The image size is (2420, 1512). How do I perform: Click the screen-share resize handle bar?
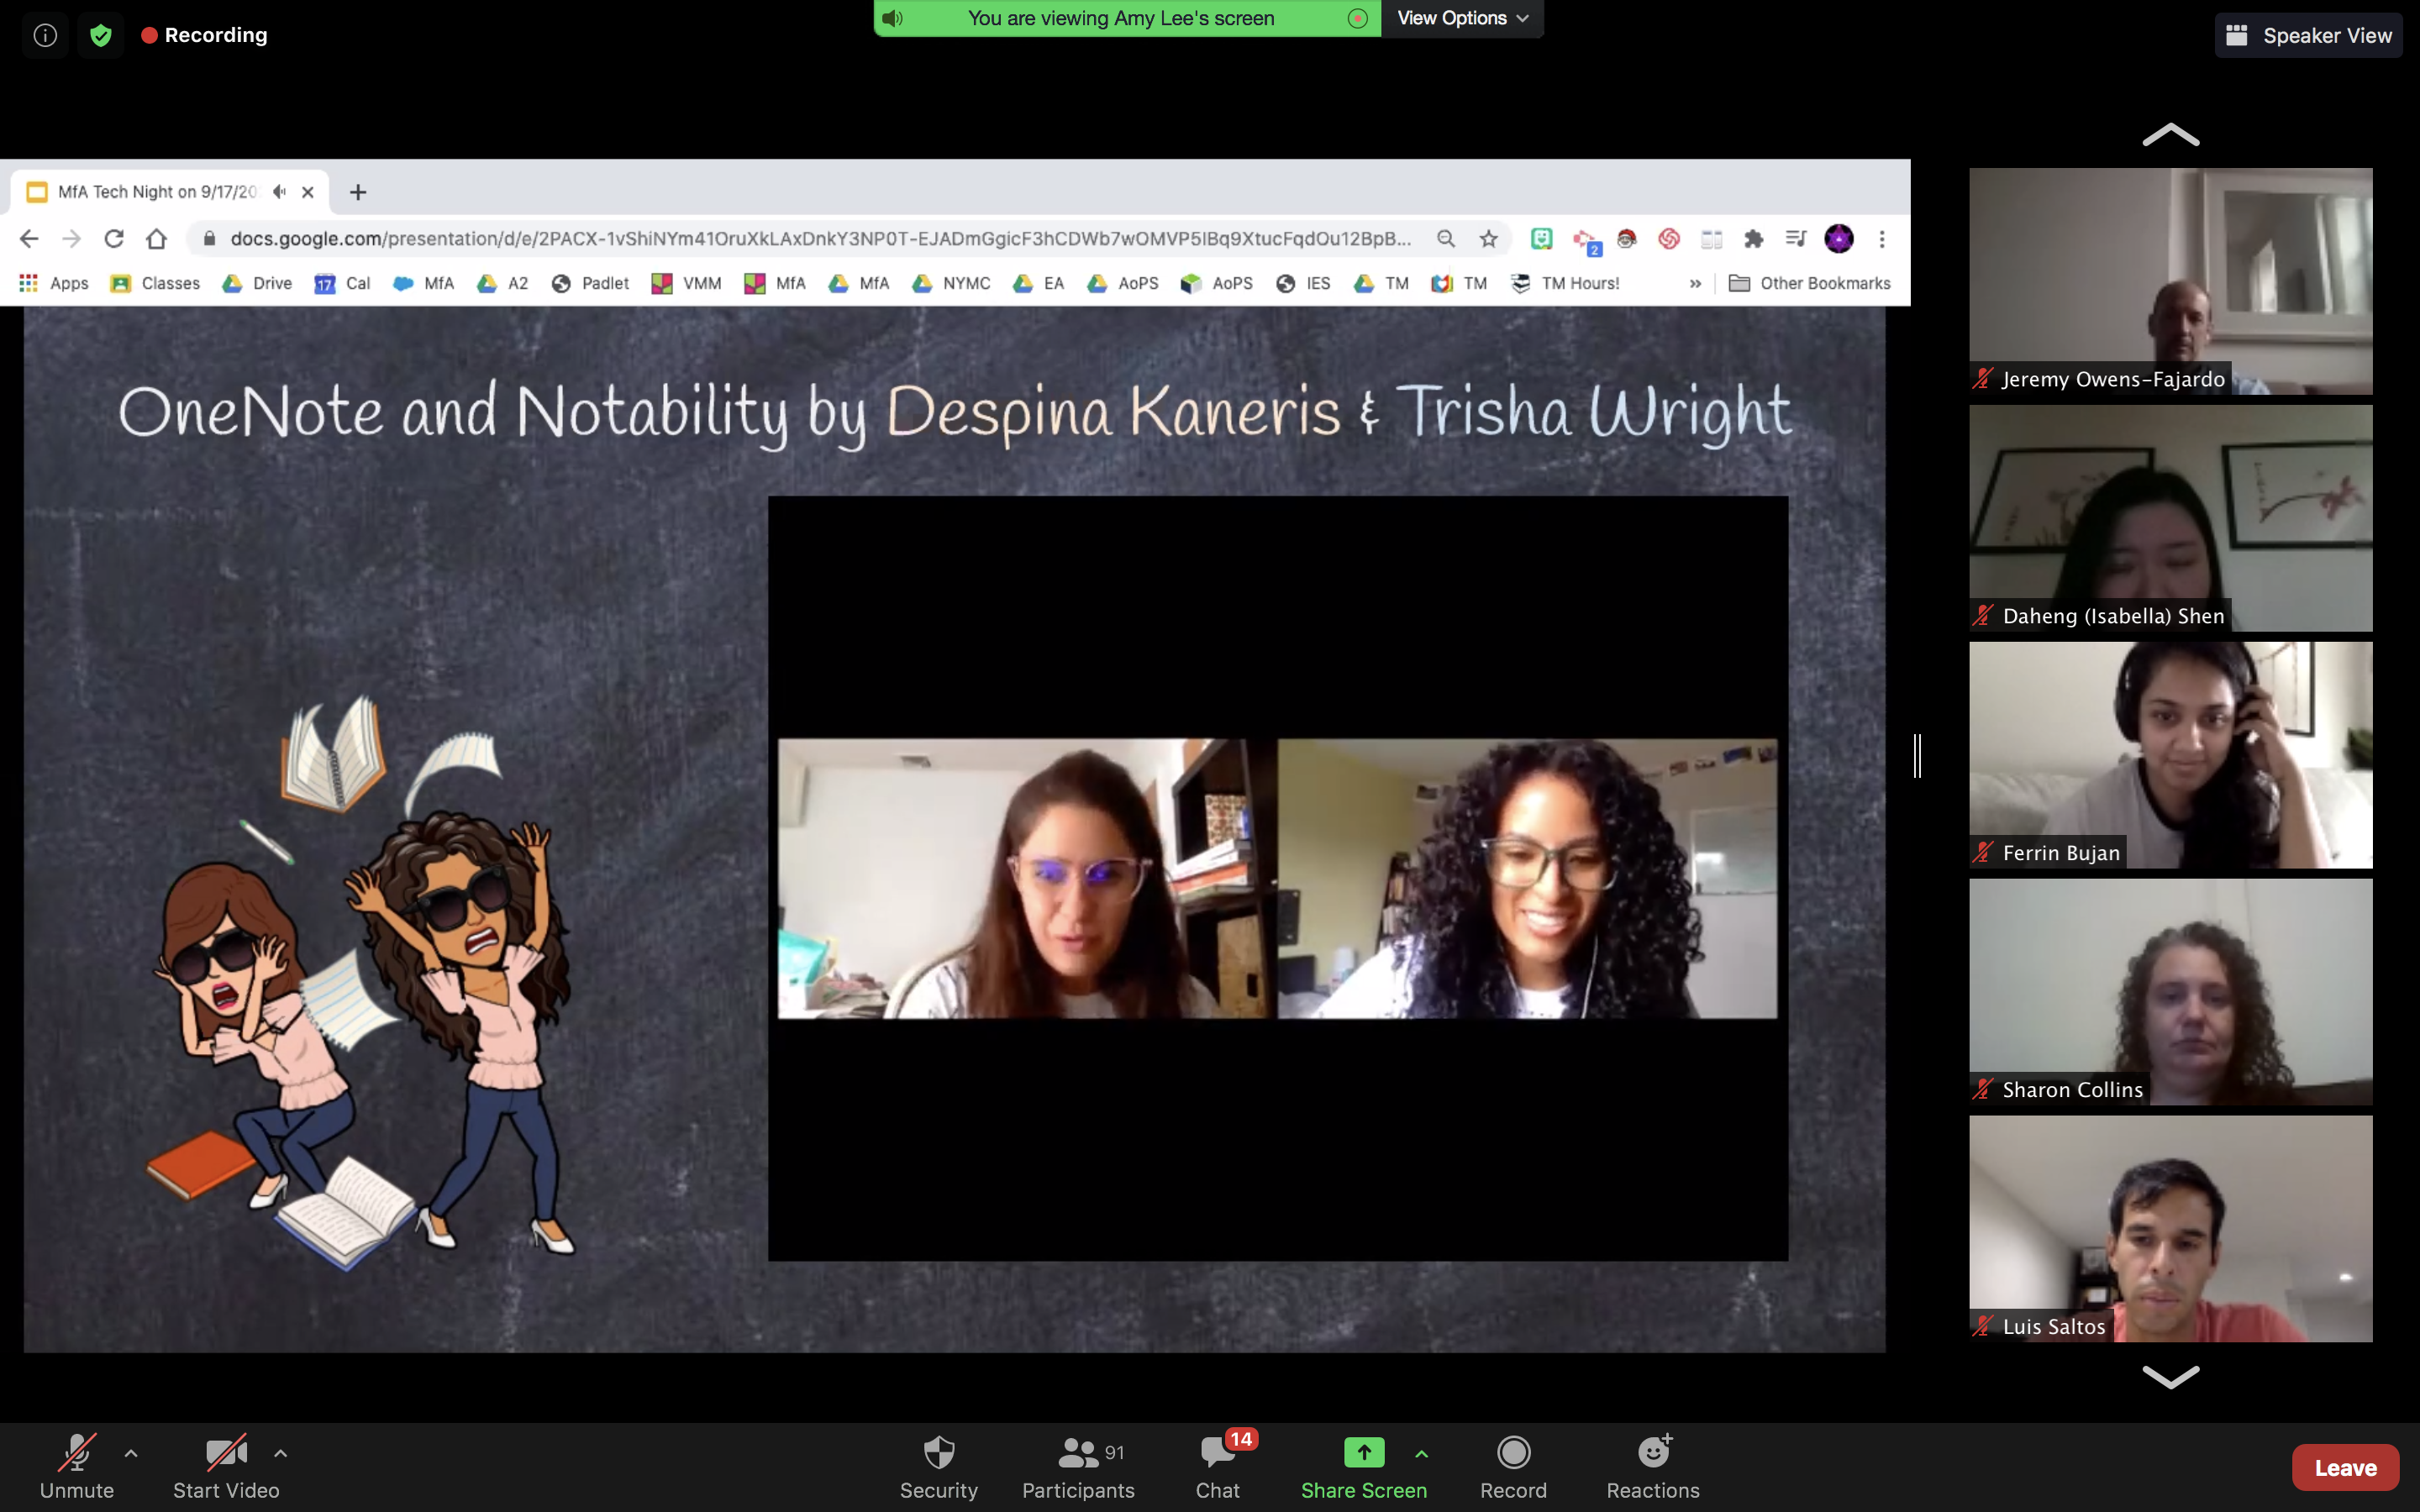1917,755
